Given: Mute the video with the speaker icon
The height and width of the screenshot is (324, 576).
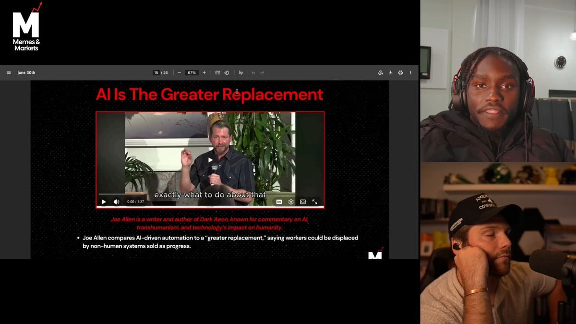Looking at the screenshot, I should [116, 202].
